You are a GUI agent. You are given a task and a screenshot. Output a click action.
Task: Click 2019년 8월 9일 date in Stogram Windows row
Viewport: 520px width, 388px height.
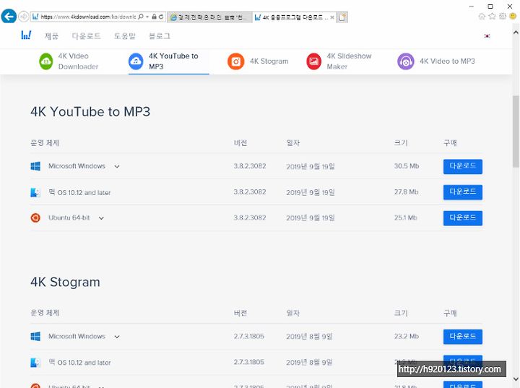tap(309, 337)
